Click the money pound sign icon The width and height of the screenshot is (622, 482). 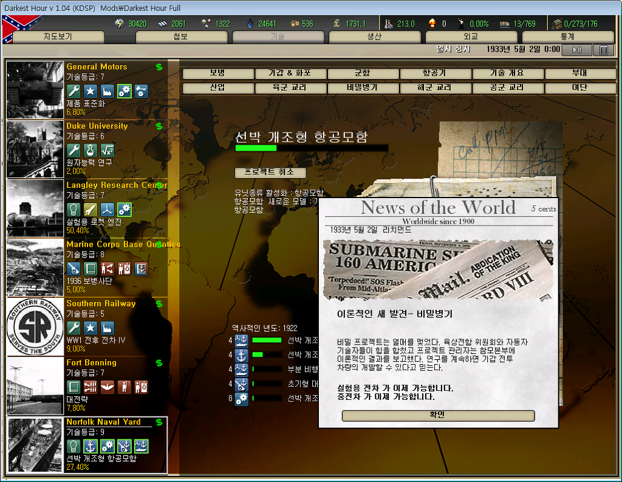(x=337, y=24)
